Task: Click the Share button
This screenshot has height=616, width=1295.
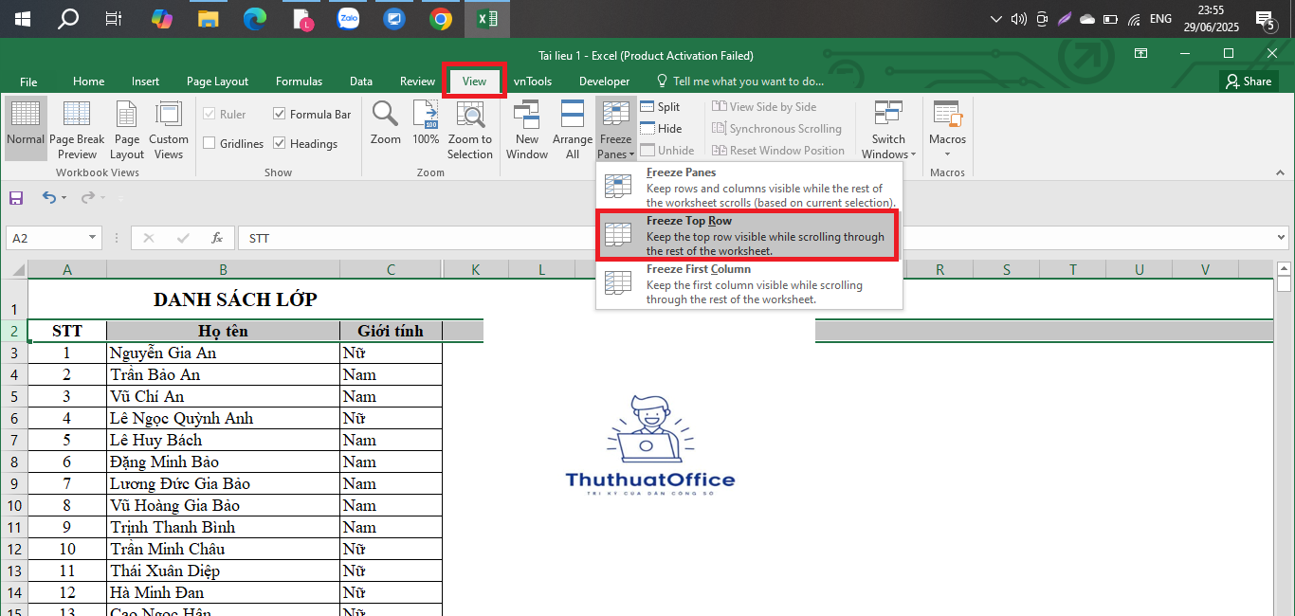Action: [1249, 82]
